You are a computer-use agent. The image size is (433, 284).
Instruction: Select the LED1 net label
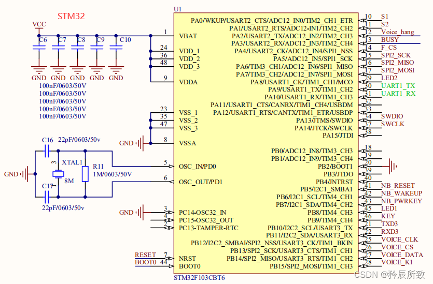tap(389, 208)
